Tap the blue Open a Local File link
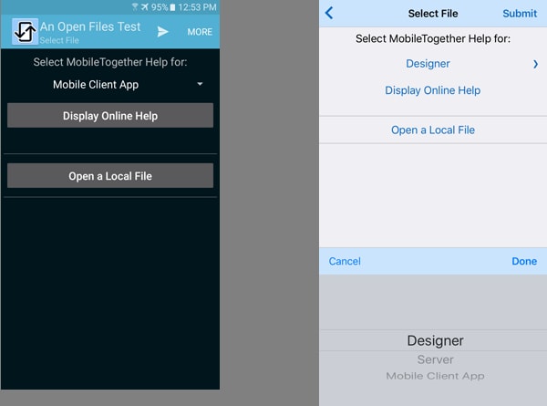The height and width of the screenshot is (406, 547). click(433, 130)
